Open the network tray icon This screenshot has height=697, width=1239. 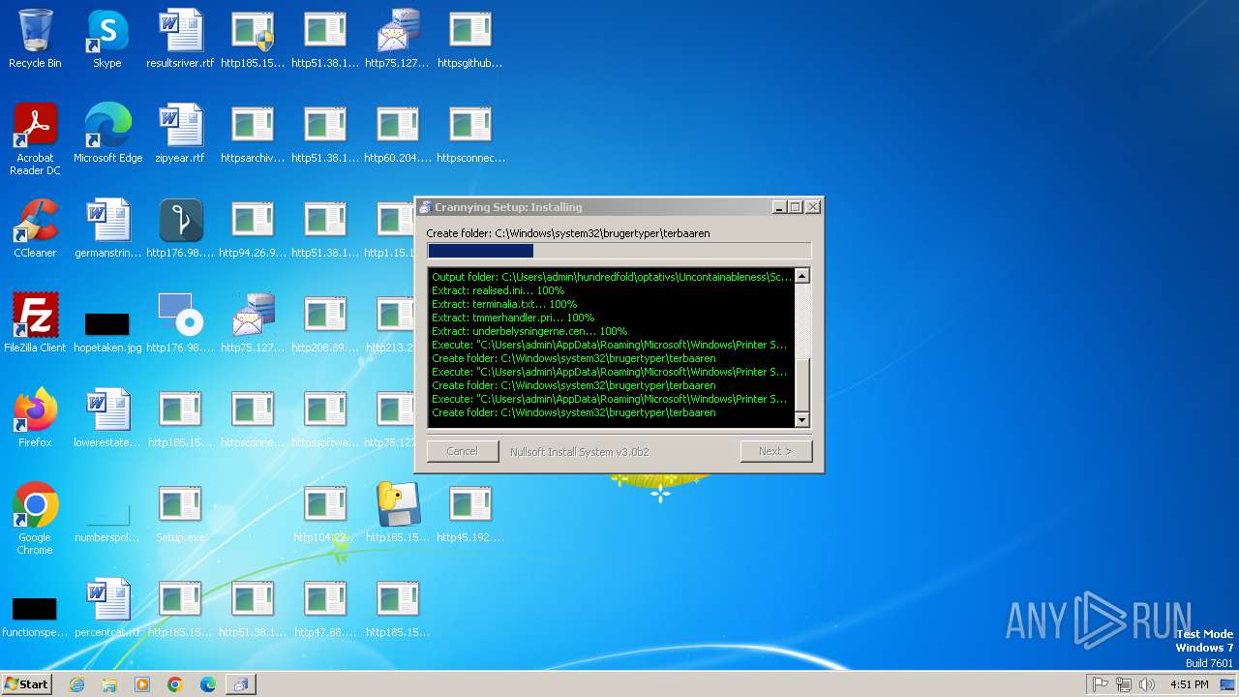1124,684
